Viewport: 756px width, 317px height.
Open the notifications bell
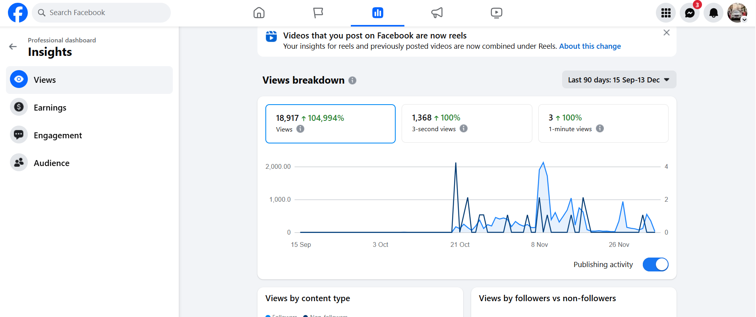coord(713,13)
